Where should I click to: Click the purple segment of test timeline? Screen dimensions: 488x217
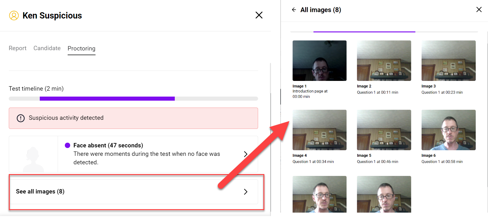107,98
